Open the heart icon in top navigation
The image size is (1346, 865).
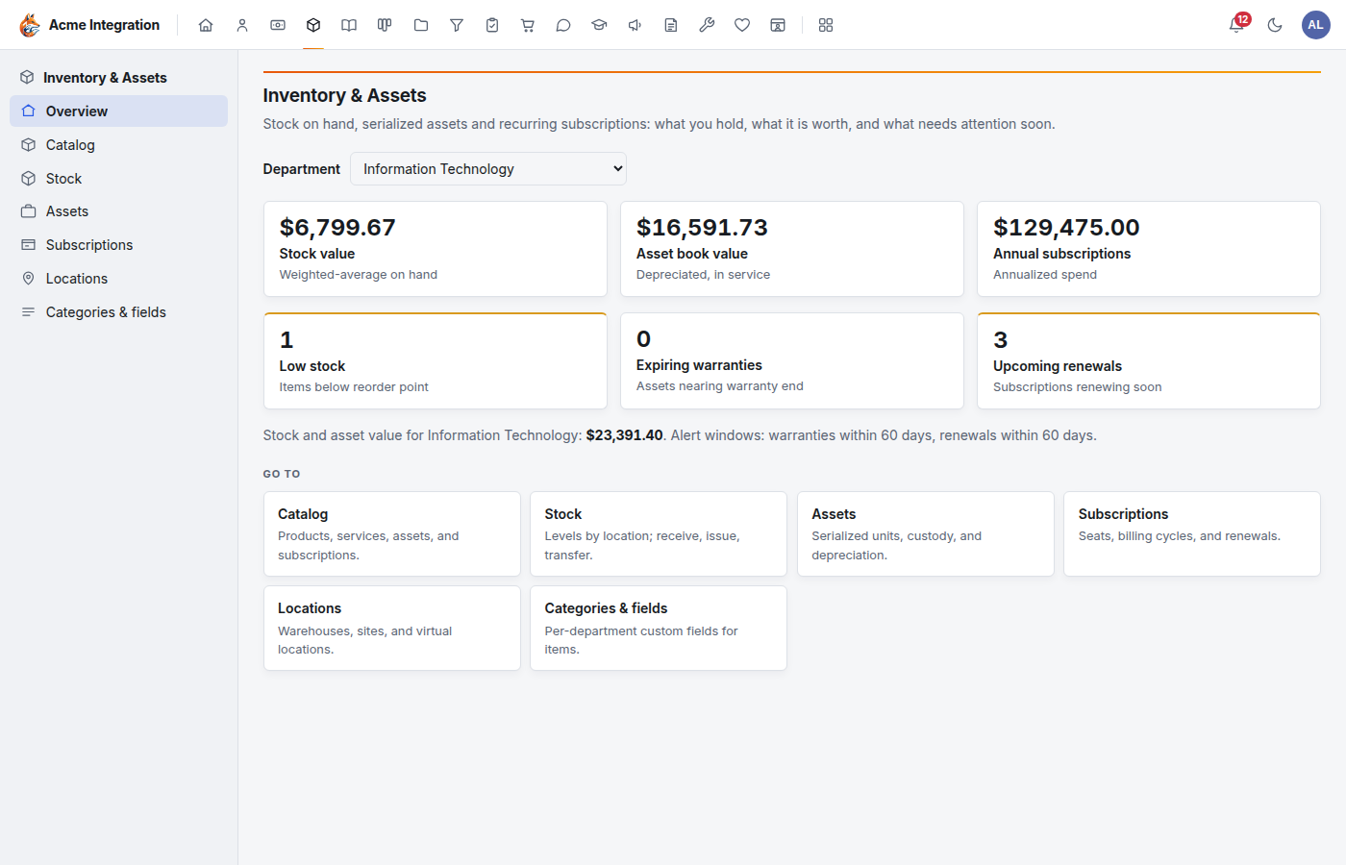tap(742, 25)
